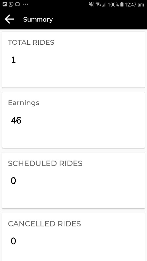Tap the total rides count 1
147x261 pixels.
coord(13,60)
